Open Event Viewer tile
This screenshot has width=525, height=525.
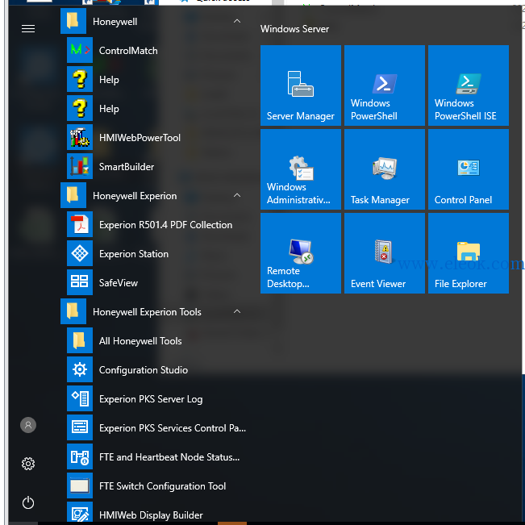(x=385, y=253)
